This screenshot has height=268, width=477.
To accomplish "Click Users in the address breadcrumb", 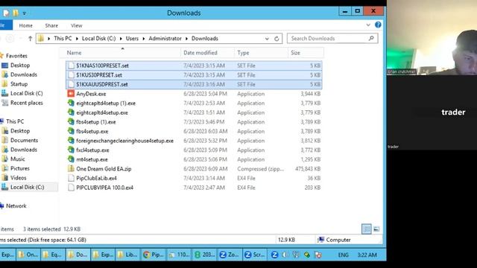I will tap(132, 39).
